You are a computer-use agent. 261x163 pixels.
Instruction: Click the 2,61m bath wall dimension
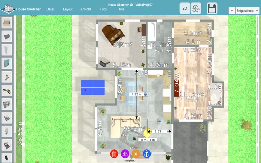(x=160, y=65)
